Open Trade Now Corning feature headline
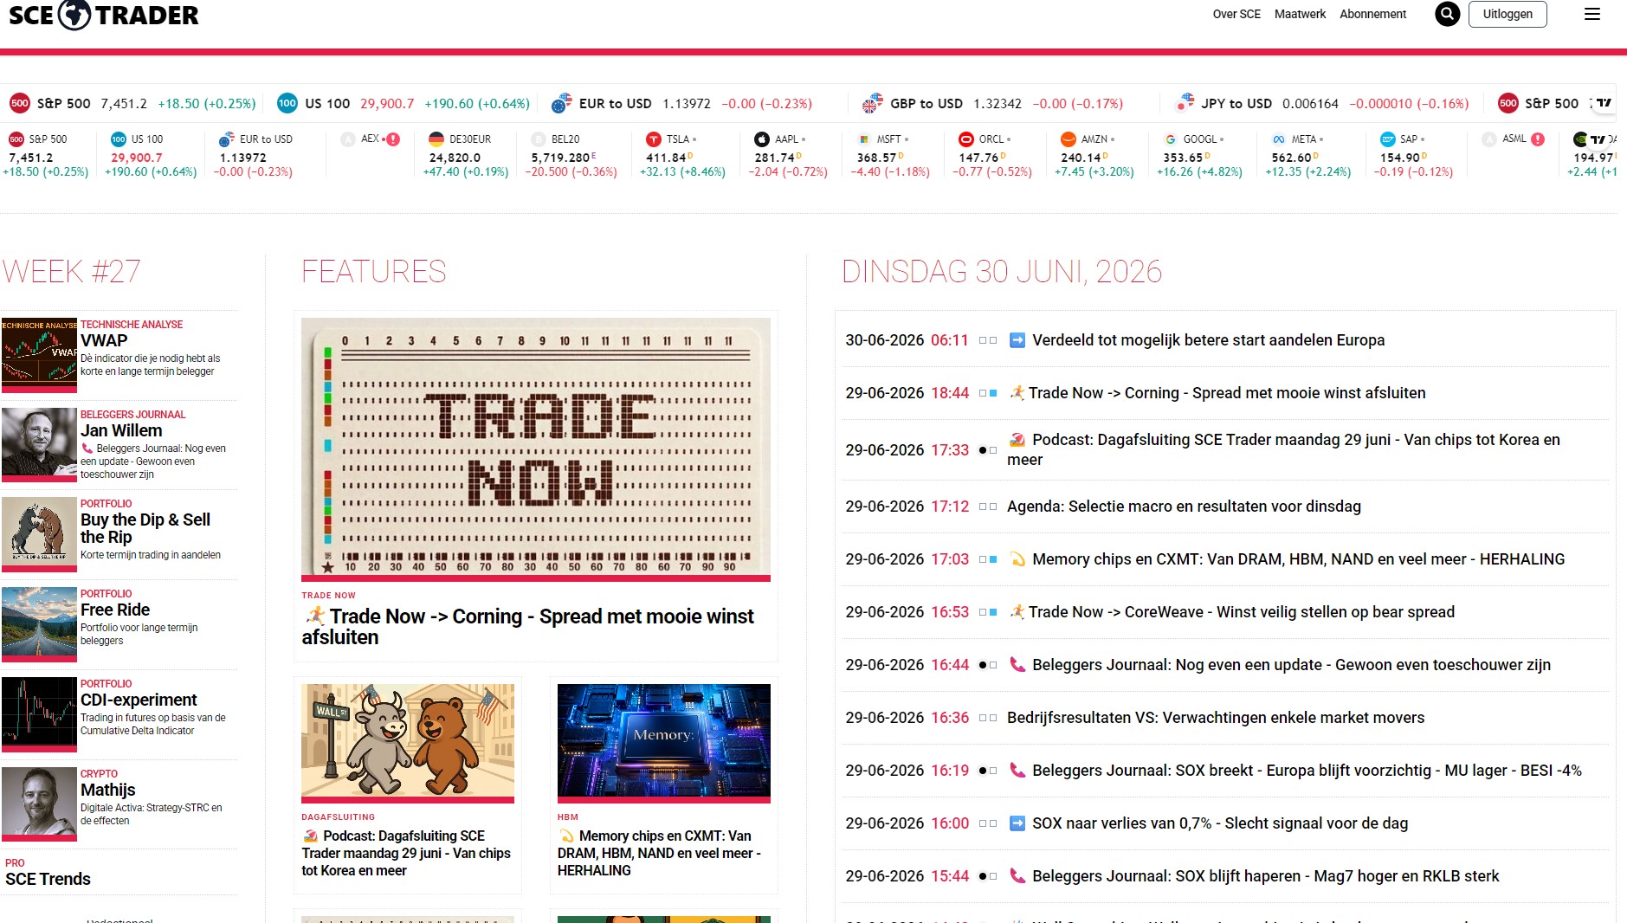The height and width of the screenshot is (923, 1627). click(528, 627)
